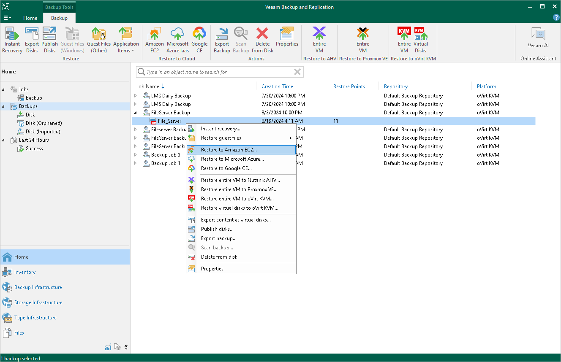The image size is (561, 362).
Task: Restore Entire VM to AHV
Action: point(319,40)
